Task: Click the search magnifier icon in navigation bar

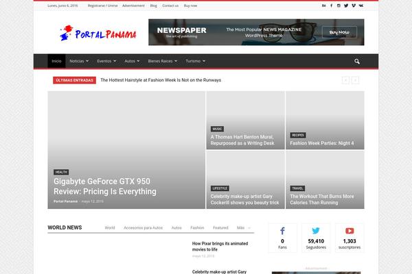Action: pos(357,62)
